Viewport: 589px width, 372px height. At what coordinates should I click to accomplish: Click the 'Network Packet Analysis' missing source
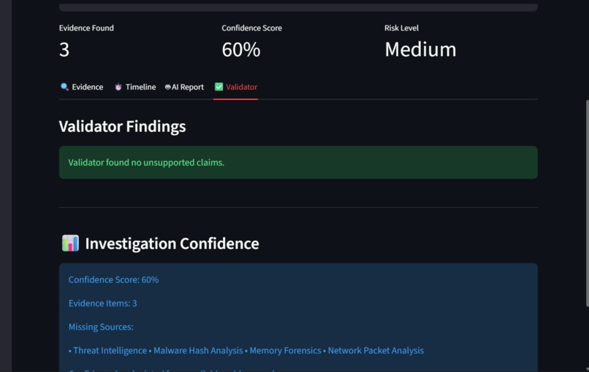[x=376, y=350]
